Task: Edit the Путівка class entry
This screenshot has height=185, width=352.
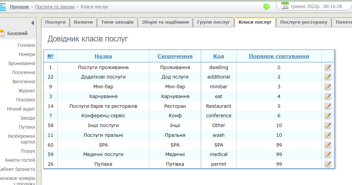Action: [x=328, y=164]
